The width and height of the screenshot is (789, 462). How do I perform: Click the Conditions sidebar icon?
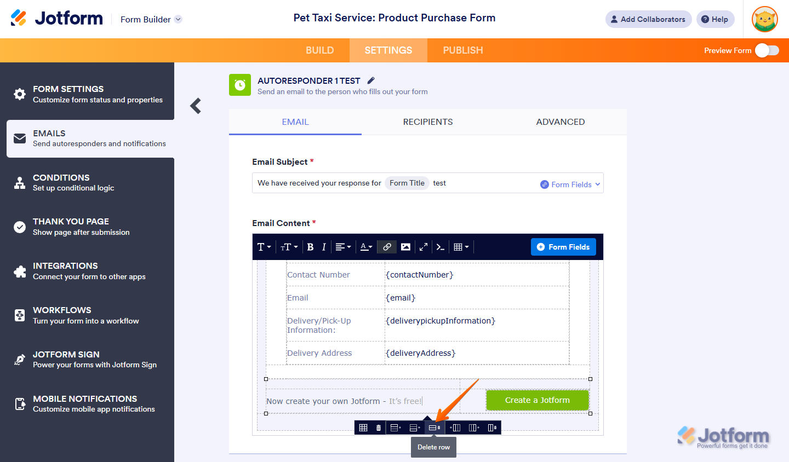(20, 183)
